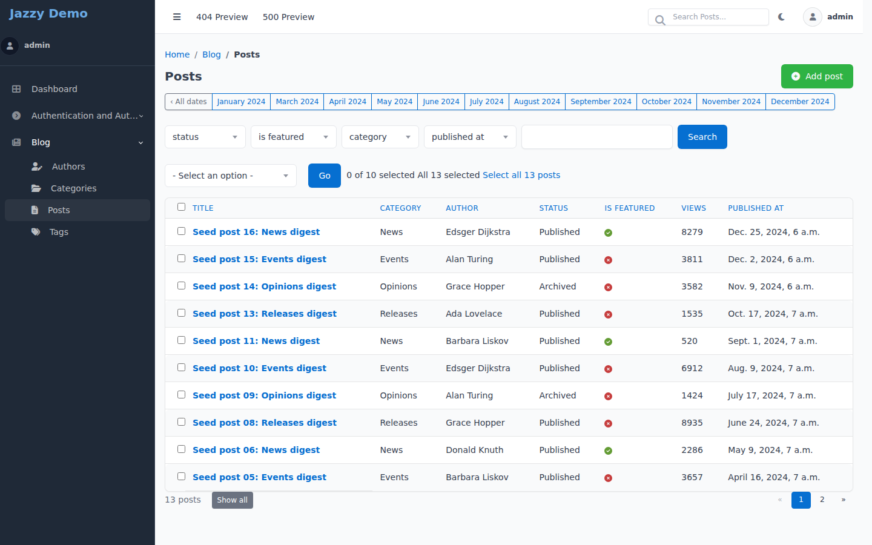Screen dimensions: 872x545
Task: Click not-featured icon for Seed post 08
Action: pyautogui.click(x=608, y=423)
